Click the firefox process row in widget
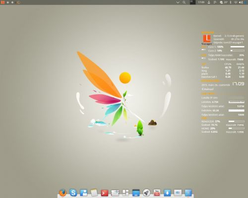 pos(223,67)
